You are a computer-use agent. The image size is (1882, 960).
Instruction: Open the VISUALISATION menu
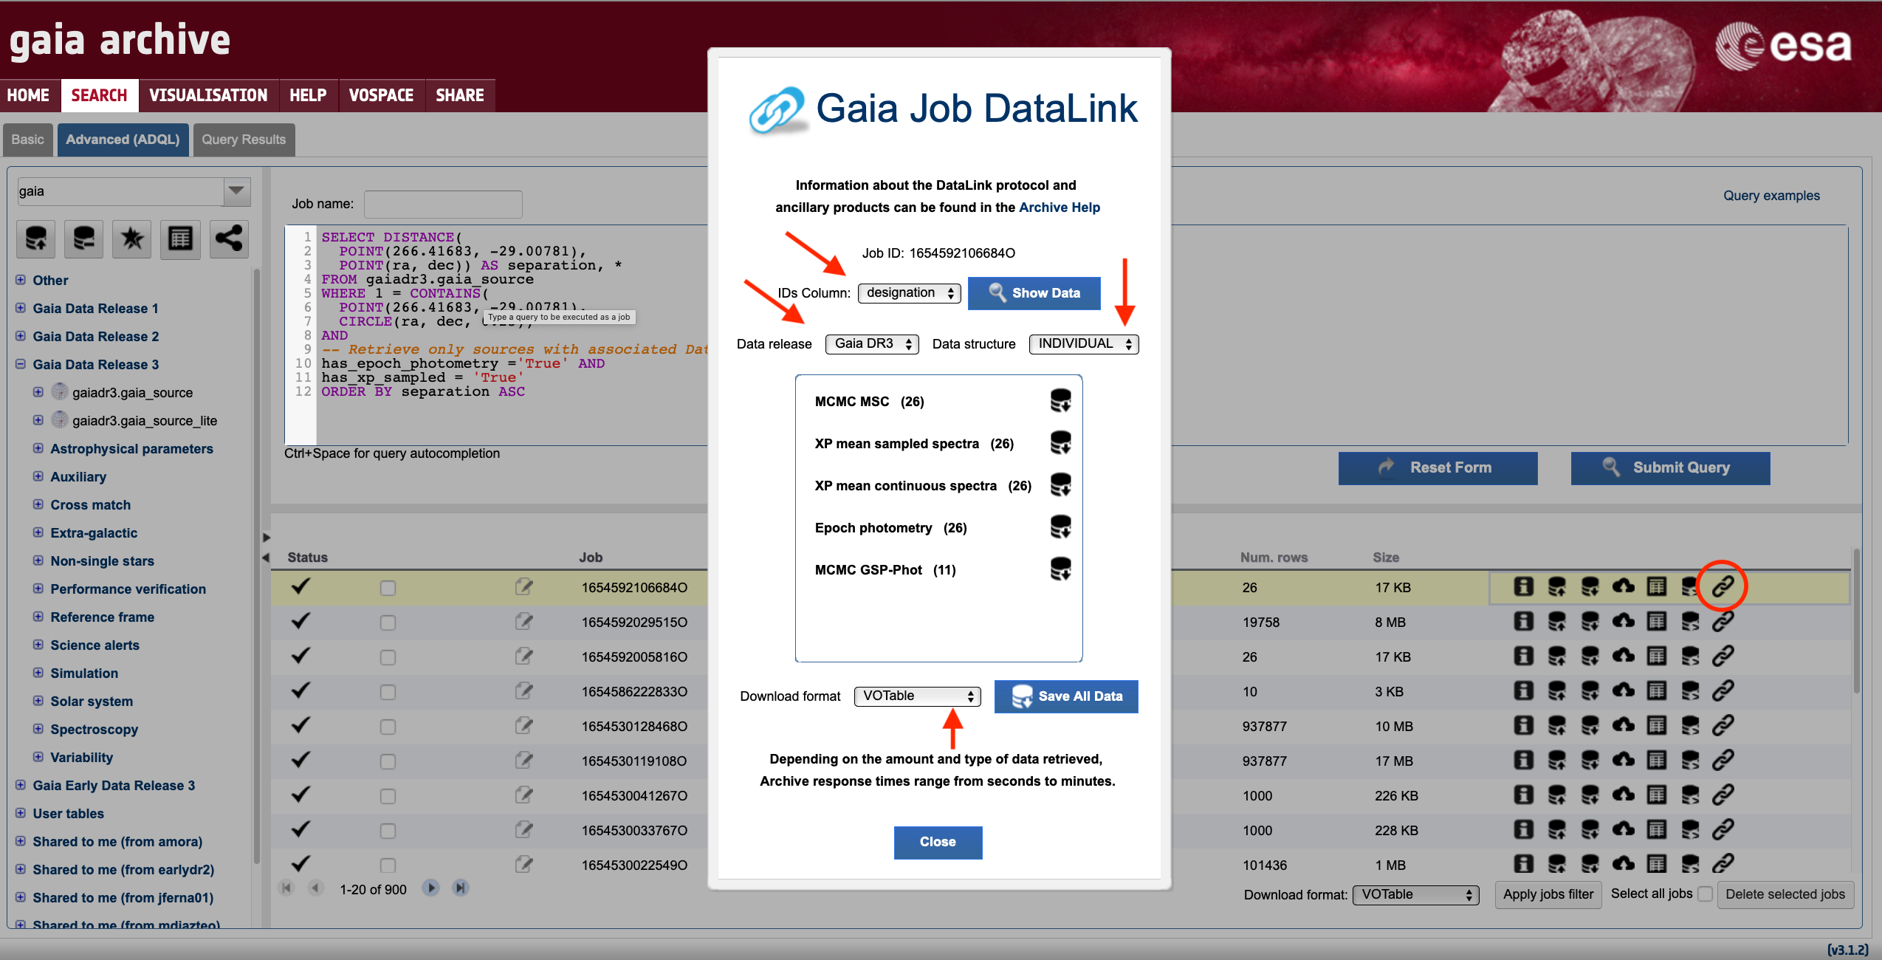pyautogui.click(x=208, y=95)
